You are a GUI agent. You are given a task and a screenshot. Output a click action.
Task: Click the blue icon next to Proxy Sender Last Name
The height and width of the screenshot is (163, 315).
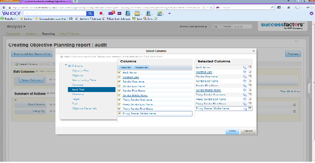[x=245, y=99]
